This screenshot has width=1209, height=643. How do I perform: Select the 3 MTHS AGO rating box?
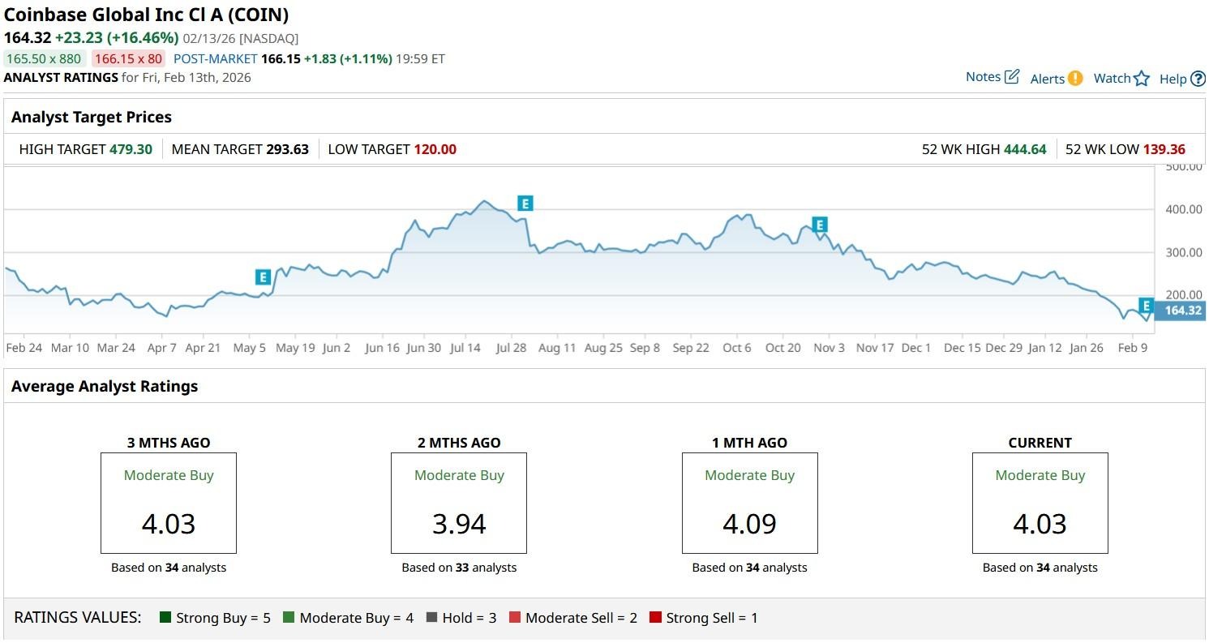click(x=169, y=503)
